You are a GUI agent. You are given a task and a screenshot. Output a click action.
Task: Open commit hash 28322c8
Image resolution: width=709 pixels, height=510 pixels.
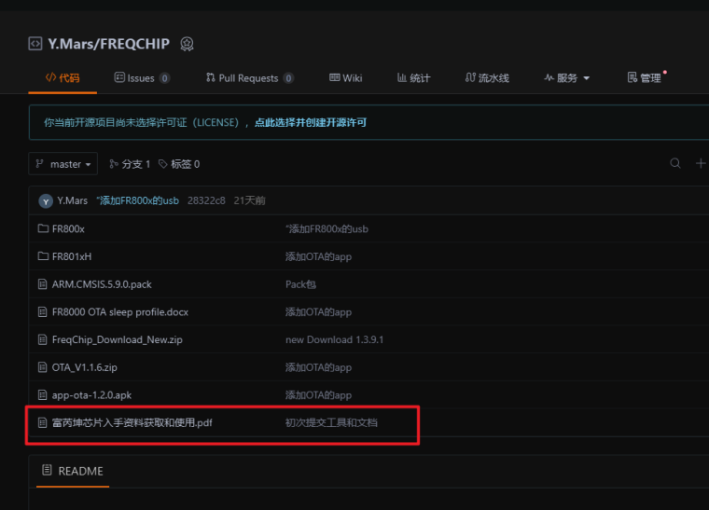(x=205, y=200)
